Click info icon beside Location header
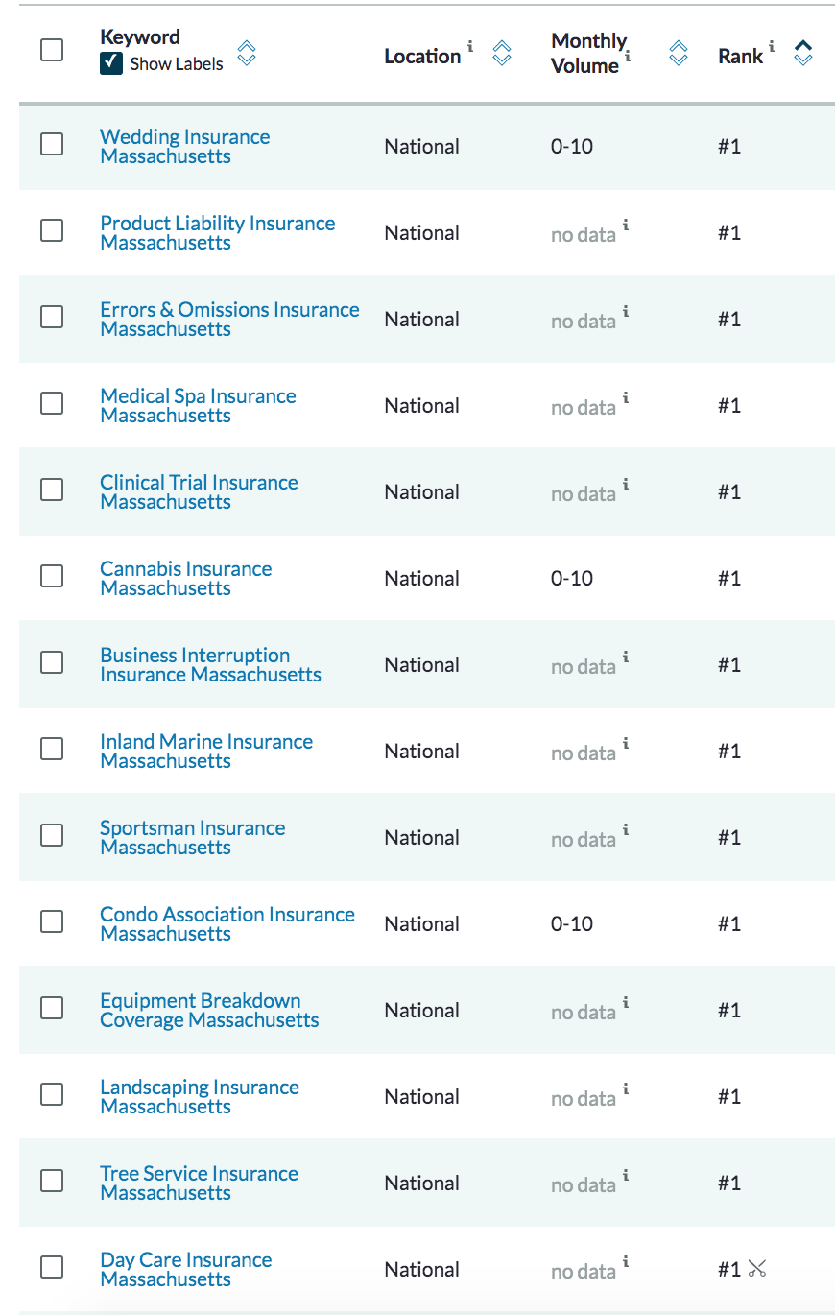 [470, 46]
